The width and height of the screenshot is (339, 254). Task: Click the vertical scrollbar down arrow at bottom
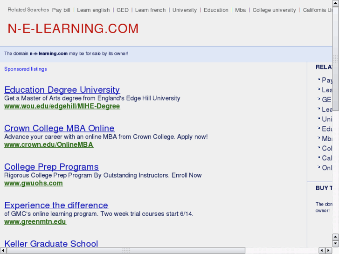335,244
